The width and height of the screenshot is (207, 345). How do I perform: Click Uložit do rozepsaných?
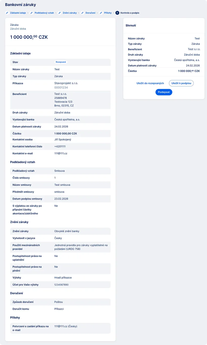(150, 83)
